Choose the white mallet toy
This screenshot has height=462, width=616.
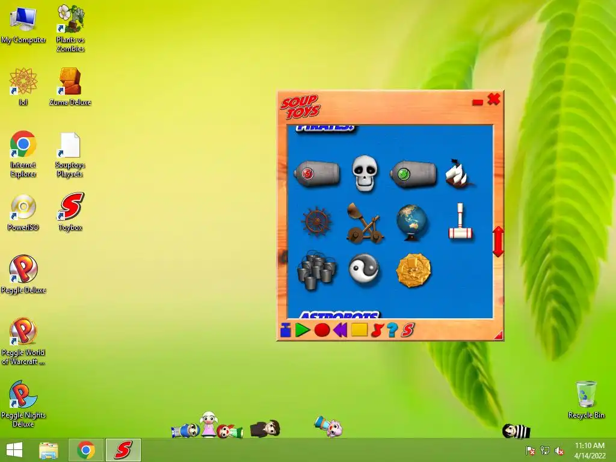[460, 222]
